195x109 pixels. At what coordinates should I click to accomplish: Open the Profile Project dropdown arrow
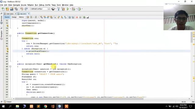click(x=82, y=9)
